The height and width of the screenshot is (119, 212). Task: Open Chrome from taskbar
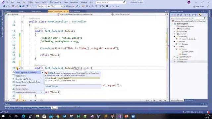point(58,116)
